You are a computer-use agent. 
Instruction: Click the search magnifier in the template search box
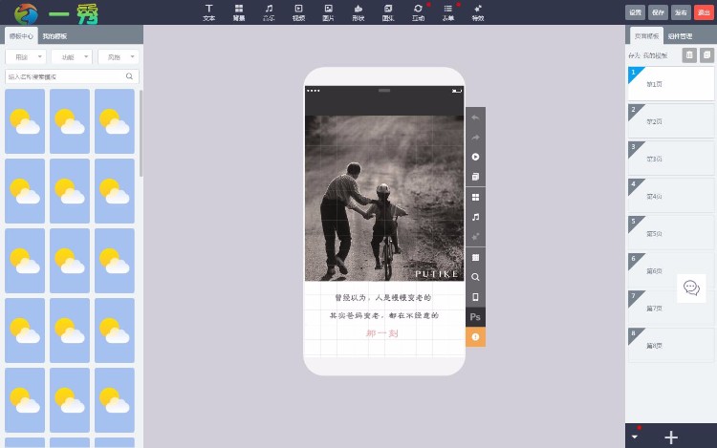click(x=129, y=76)
